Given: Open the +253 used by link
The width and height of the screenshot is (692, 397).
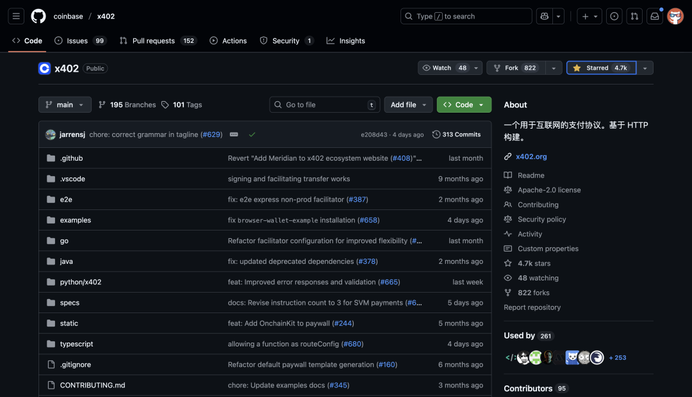Looking at the screenshot, I should (618, 358).
